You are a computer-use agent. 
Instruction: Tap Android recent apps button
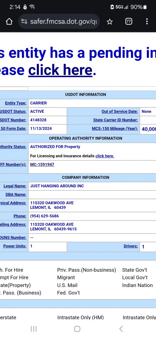click(x=34, y=329)
